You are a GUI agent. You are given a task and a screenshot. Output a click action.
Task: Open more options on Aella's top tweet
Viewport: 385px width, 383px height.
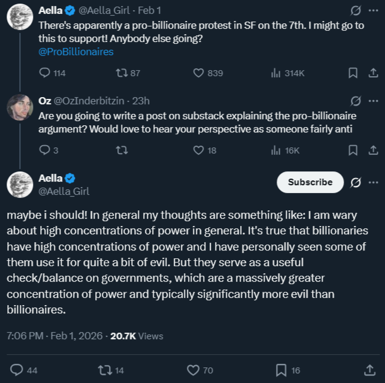374,11
